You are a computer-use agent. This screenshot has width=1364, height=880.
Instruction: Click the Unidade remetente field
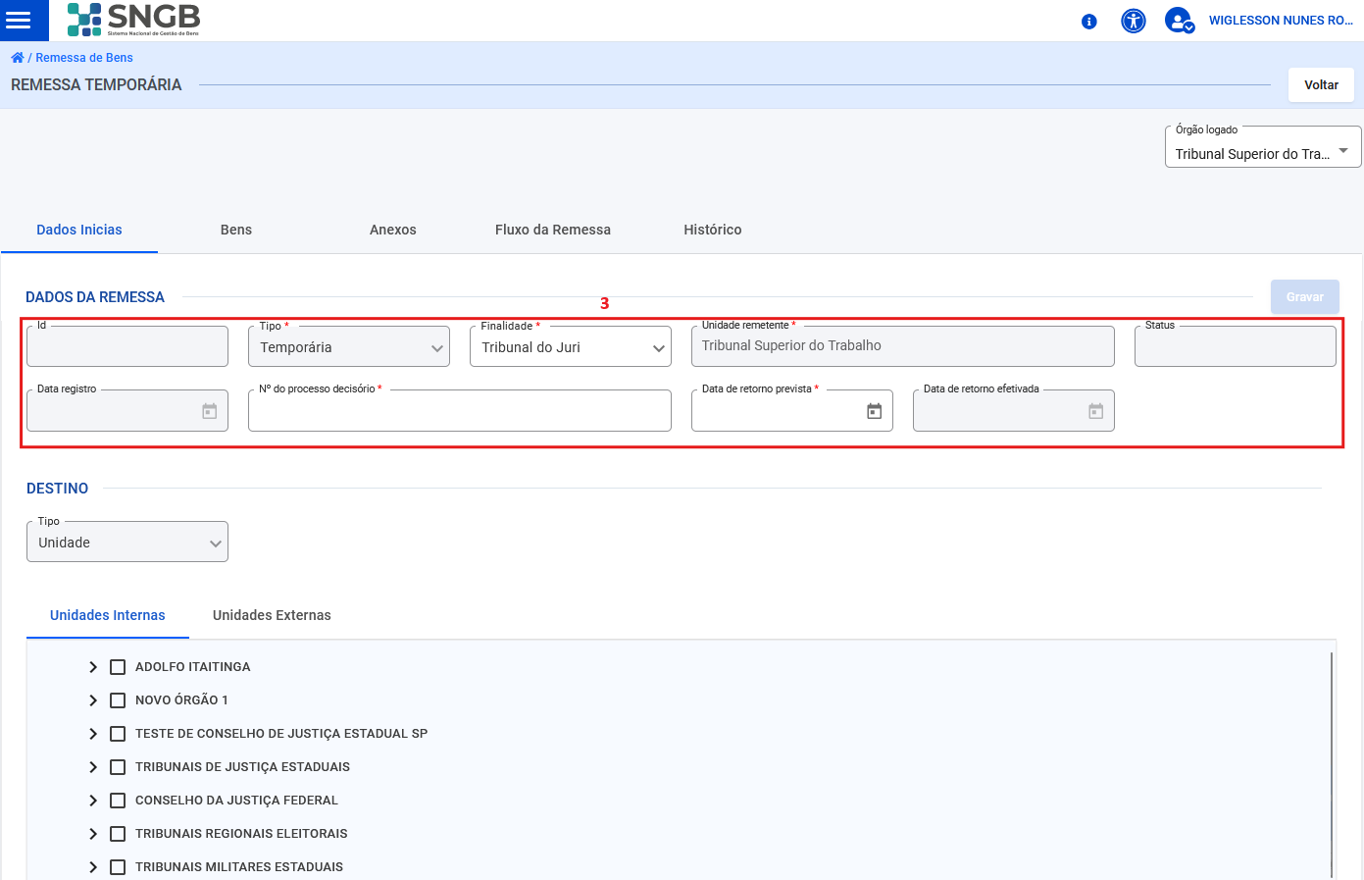[903, 346]
